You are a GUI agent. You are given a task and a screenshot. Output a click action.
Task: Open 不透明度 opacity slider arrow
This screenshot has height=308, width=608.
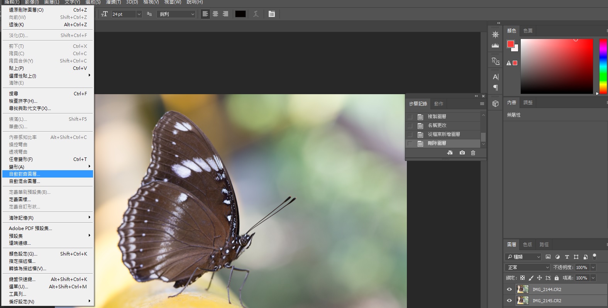(593, 267)
